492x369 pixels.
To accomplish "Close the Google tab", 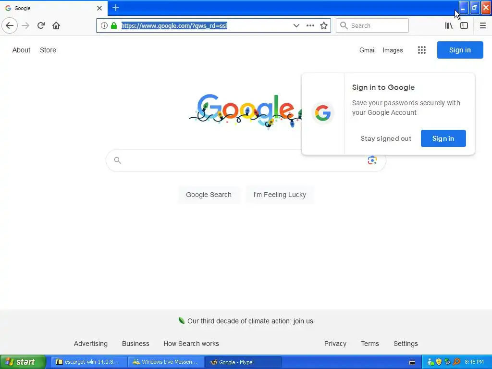I will tap(99, 8).
